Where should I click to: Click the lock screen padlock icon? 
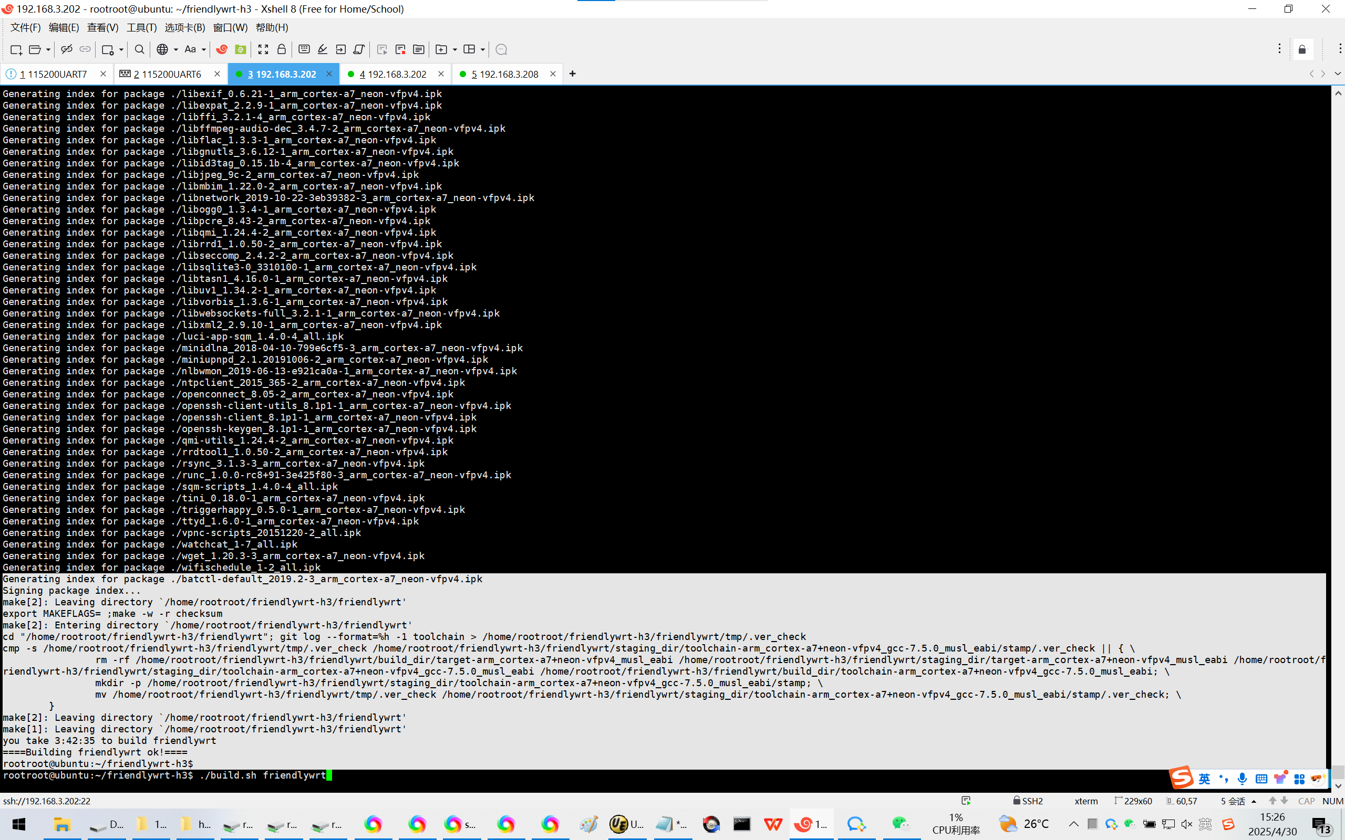click(281, 49)
